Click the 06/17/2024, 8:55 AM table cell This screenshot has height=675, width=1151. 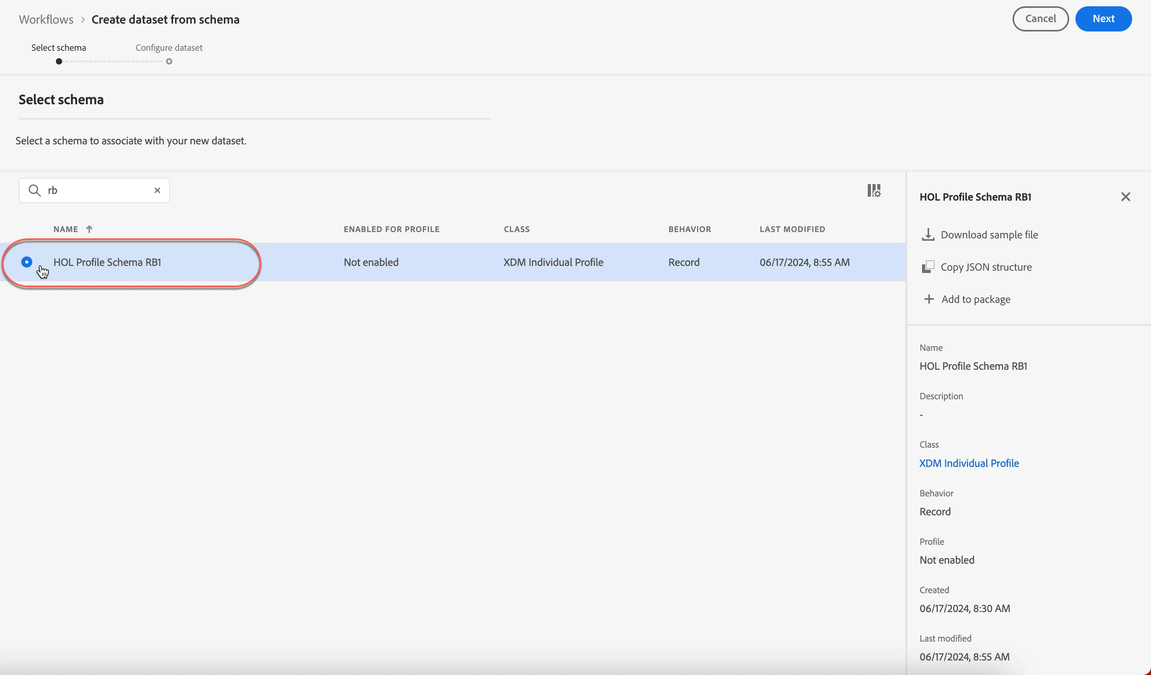(x=804, y=262)
